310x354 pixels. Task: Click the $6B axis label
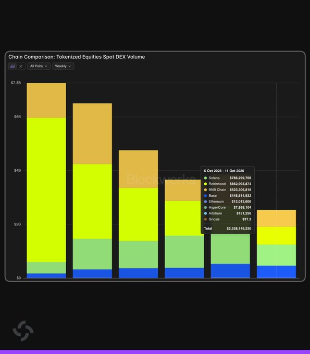click(17, 117)
